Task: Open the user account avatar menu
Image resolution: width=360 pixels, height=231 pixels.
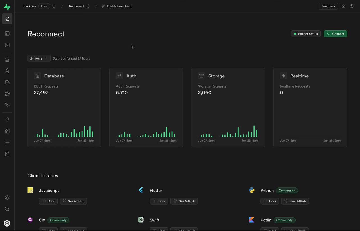Action: click(x=7, y=223)
